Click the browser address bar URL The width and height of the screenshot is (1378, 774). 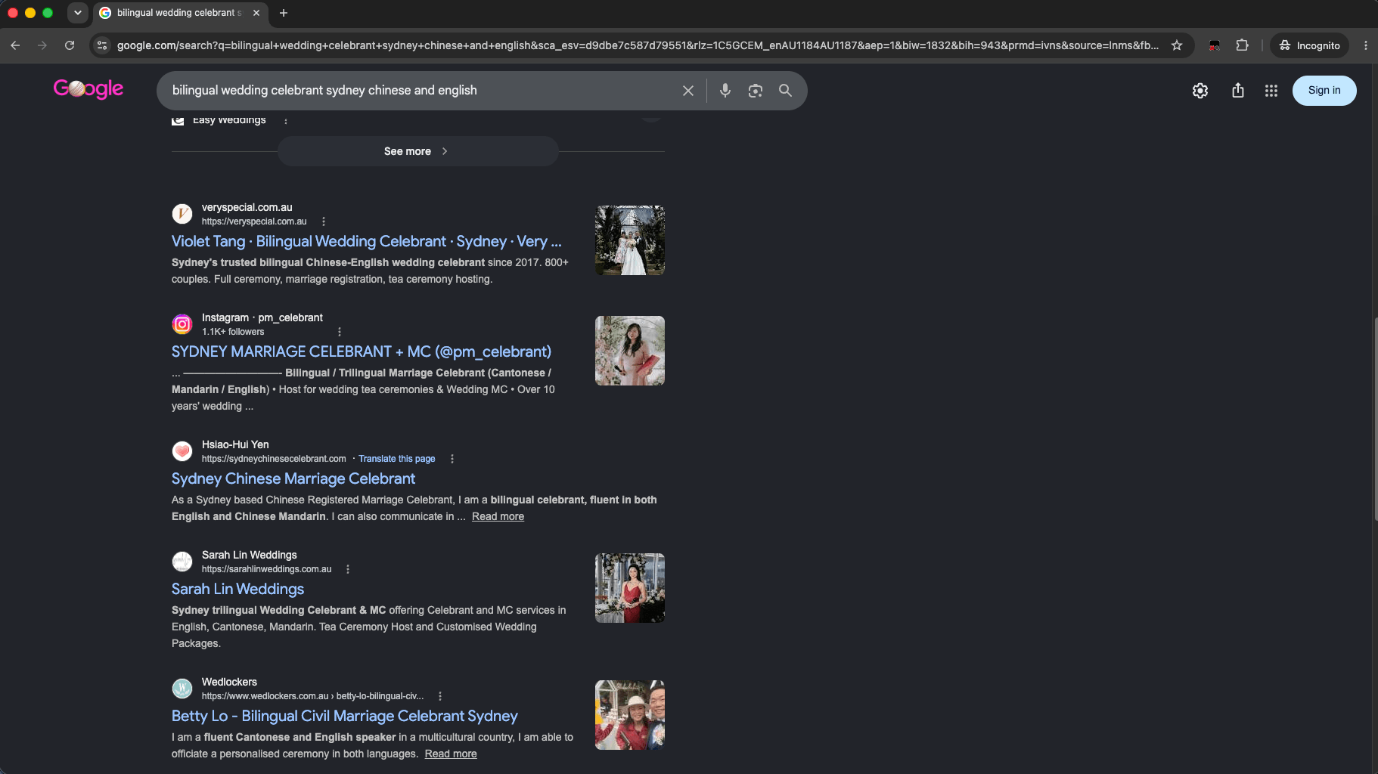[x=638, y=45]
